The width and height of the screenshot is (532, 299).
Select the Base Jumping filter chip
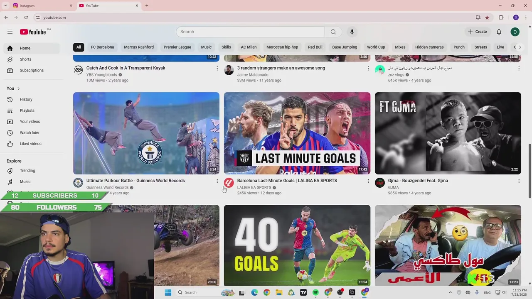click(x=345, y=47)
